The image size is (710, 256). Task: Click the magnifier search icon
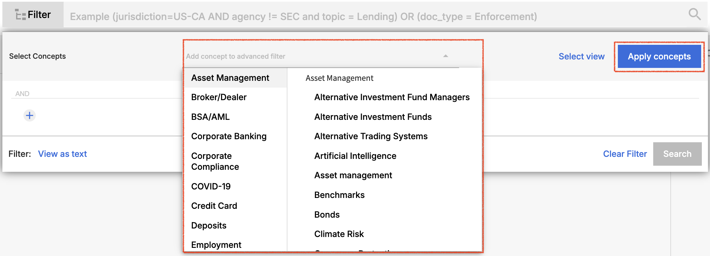click(694, 15)
